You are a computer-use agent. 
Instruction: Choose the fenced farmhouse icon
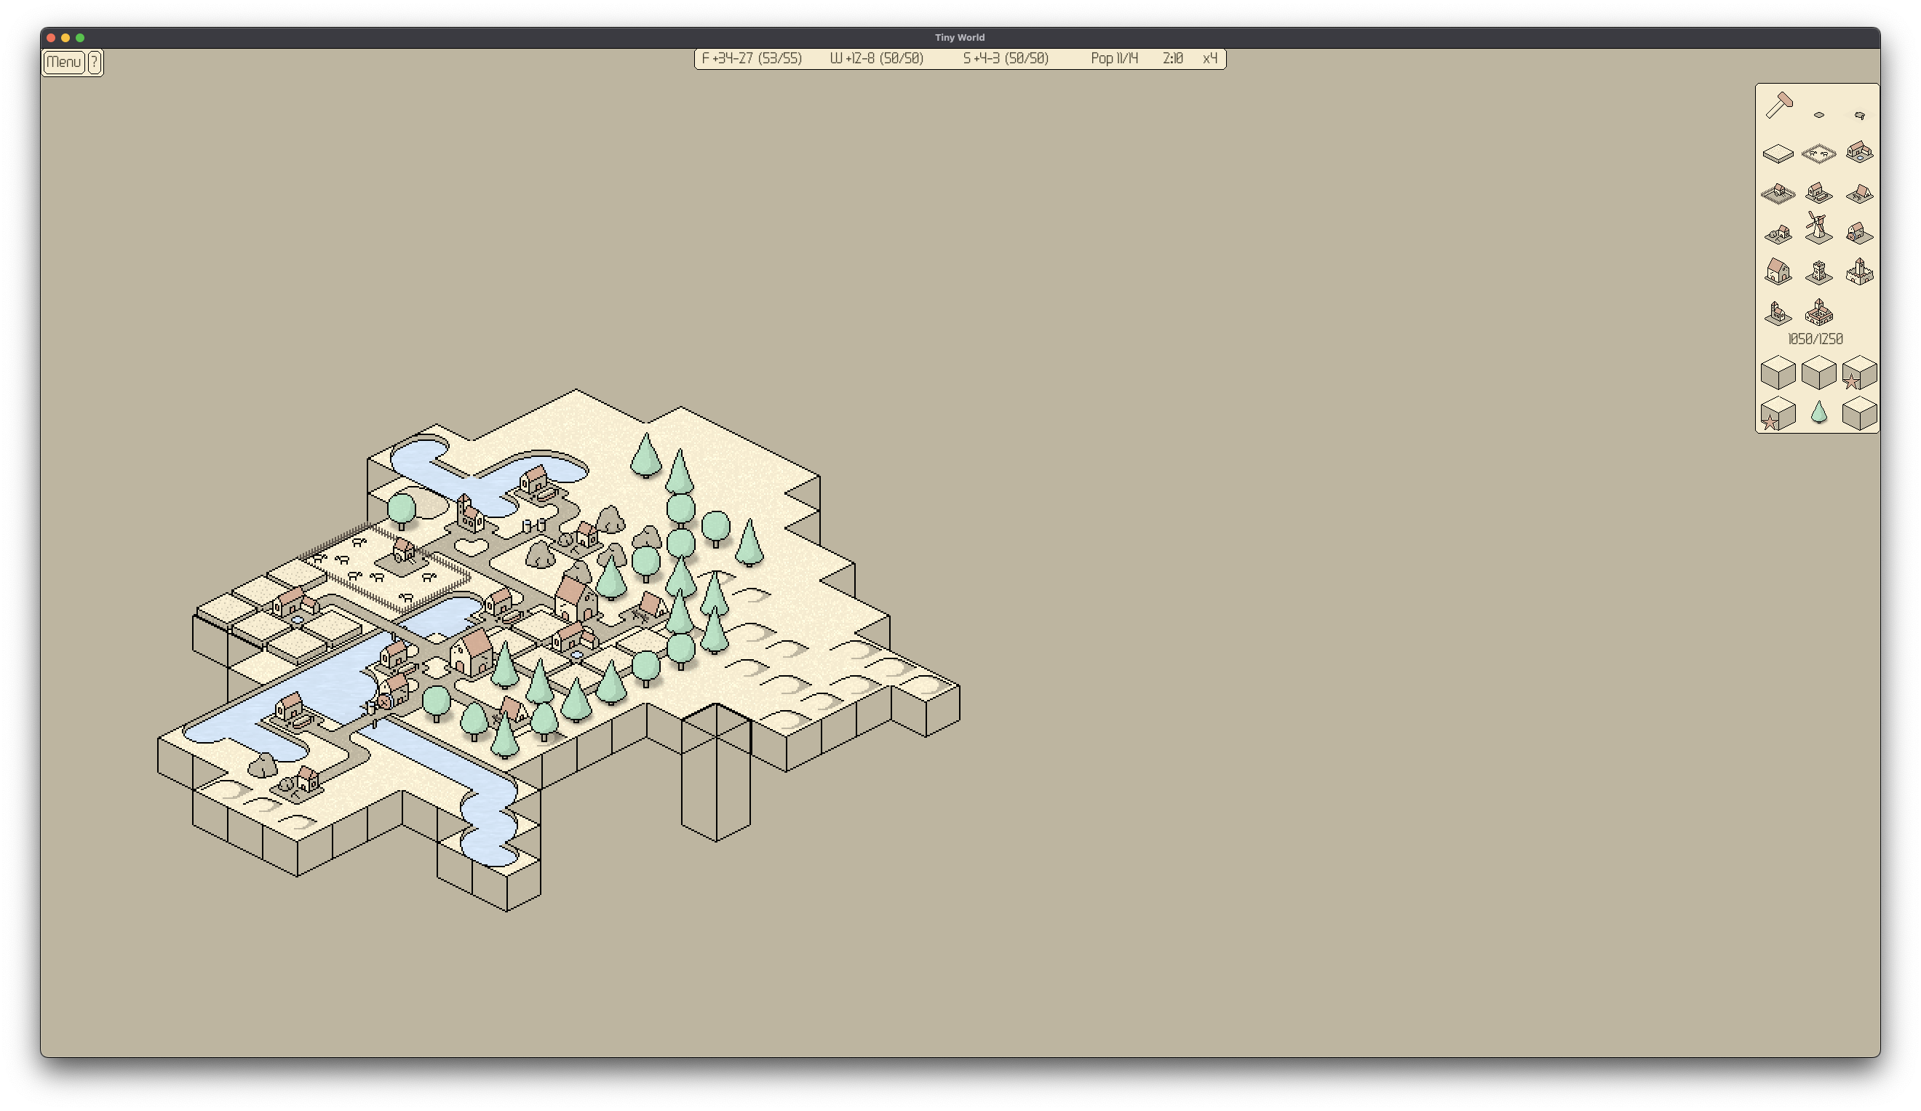click(x=1778, y=194)
